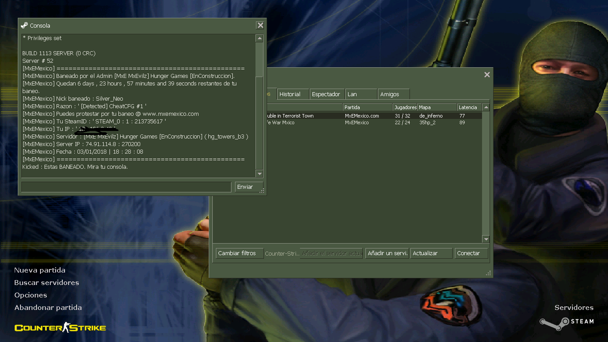Click Abandonar partida in the main menu
This screenshot has width=608, height=342.
click(48, 307)
